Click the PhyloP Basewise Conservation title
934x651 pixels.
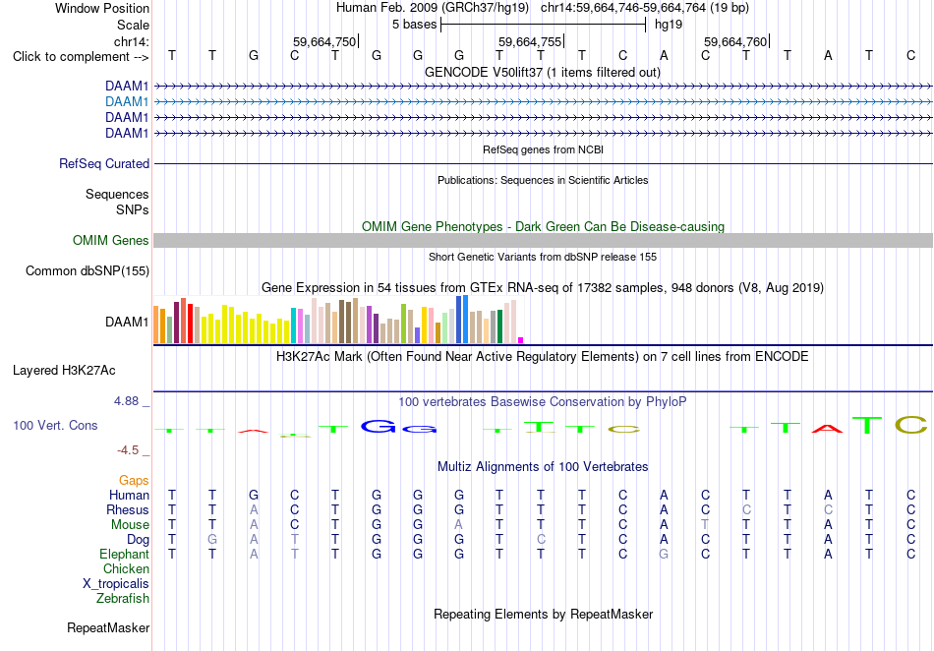tap(543, 402)
